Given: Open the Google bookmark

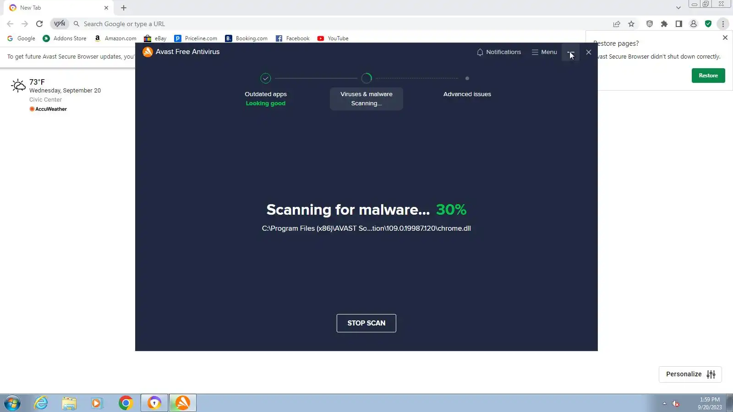Looking at the screenshot, I should 21,38.
